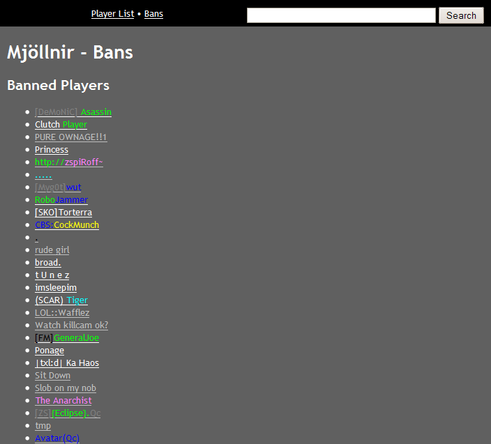Select the Clutch Player entry
Viewport: 491px width, 444px height.
point(61,125)
